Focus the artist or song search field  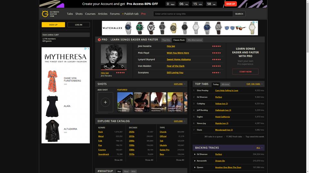click(x=193, y=14)
